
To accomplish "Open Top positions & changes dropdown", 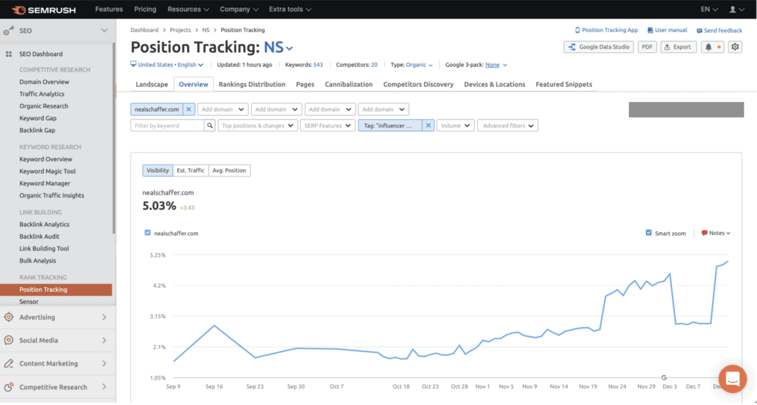I will point(257,126).
